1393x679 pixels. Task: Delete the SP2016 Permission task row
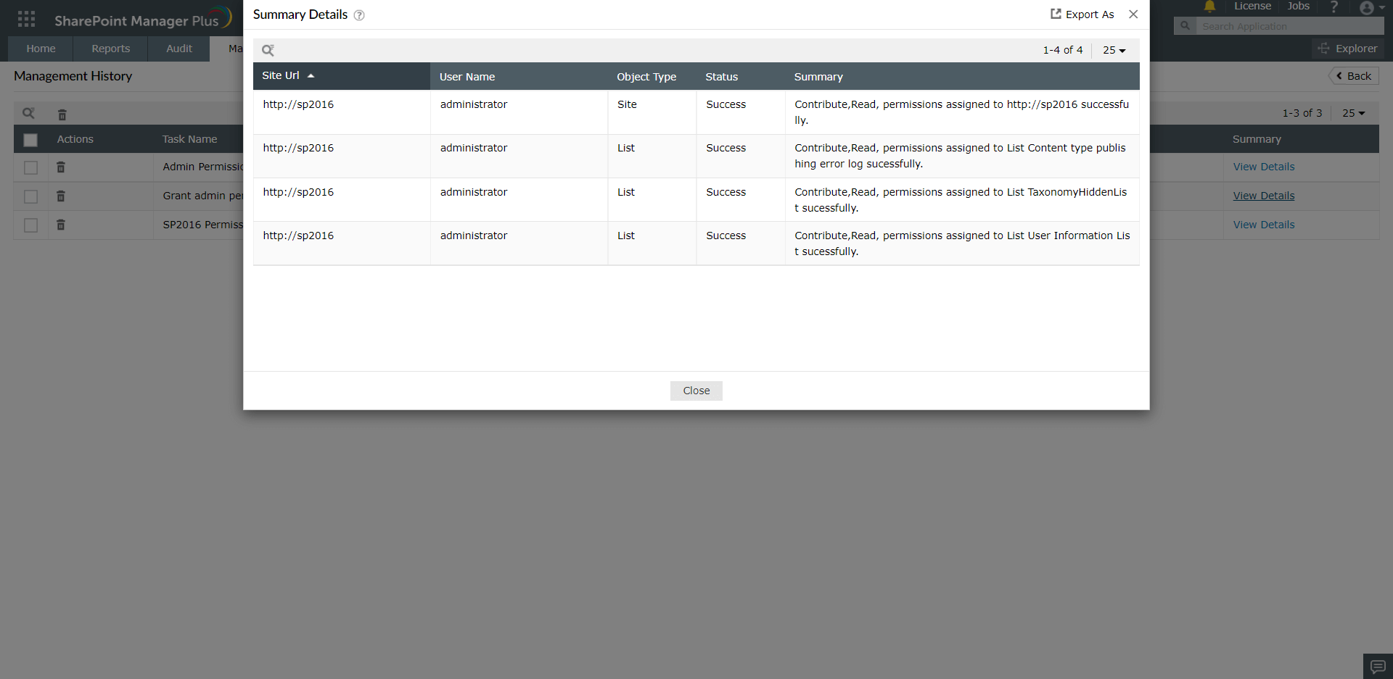61,225
